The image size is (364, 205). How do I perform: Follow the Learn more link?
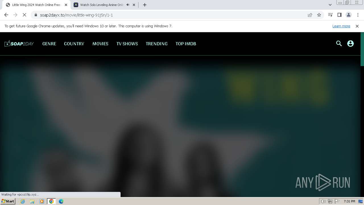click(x=341, y=26)
